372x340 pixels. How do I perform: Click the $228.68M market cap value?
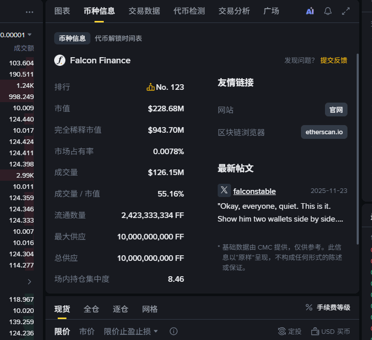click(x=166, y=109)
